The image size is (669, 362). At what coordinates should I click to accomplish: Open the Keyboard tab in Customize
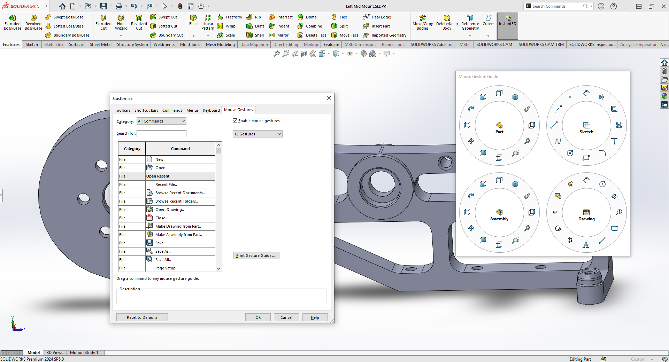212,110
